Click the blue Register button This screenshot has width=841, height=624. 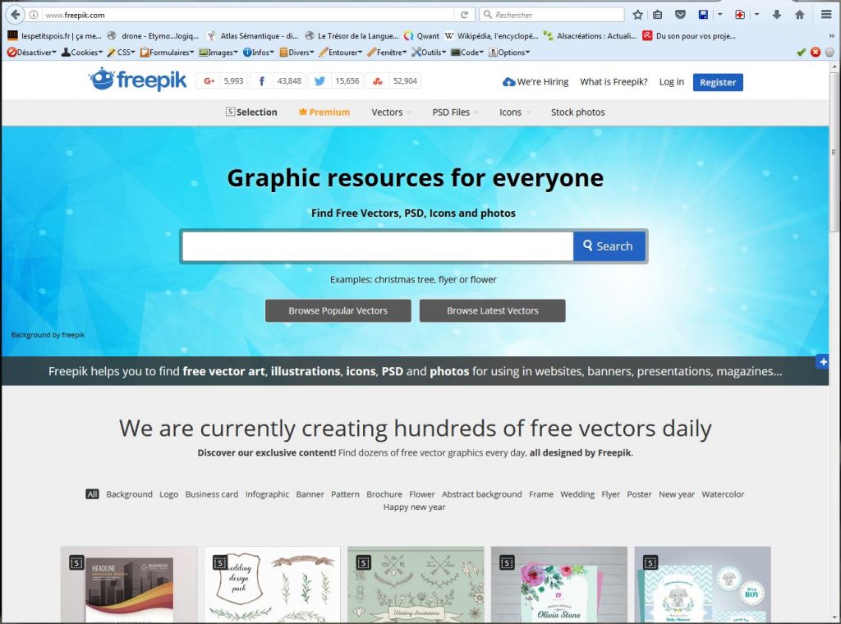[x=718, y=82]
